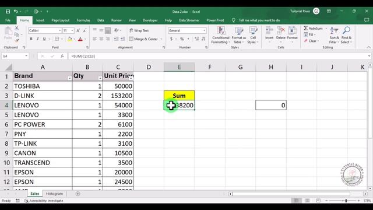Open the Qty column filter arrow
The image size is (373, 210).
tap(100, 78)
